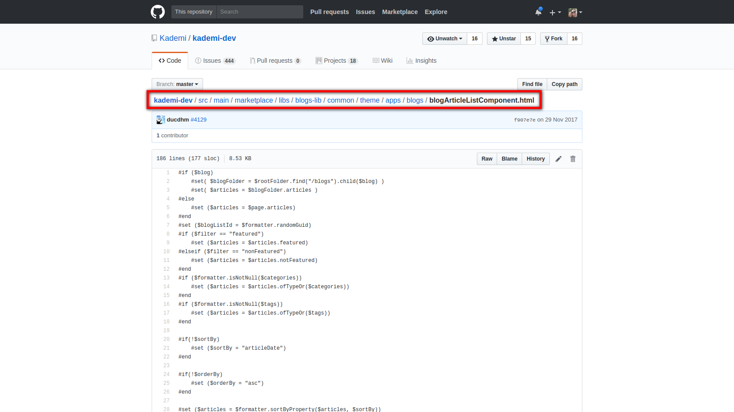The image size is (734, 412).
Task: Open the Kademi owner link
Action: click(173, 38)
